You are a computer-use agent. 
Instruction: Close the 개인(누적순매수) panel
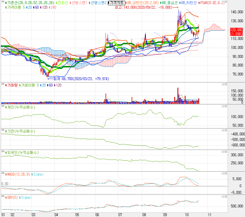click(226, 106)
